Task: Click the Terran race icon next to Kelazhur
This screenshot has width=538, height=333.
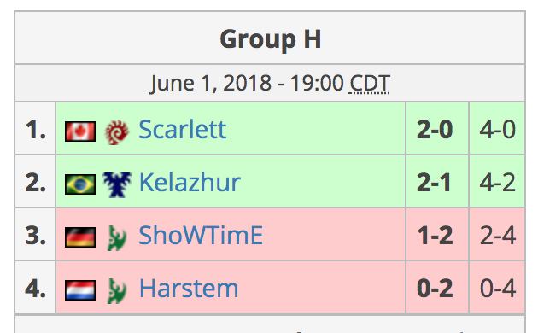Action: [x=117, y=184]
